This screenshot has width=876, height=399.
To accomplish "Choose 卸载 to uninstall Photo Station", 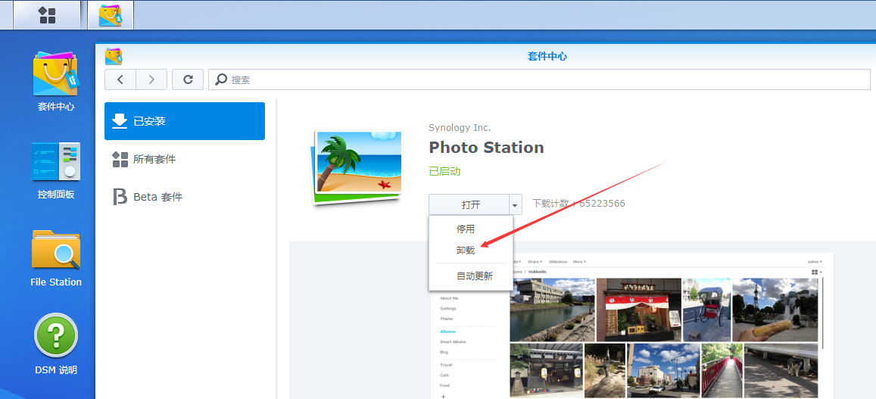I will [x=466, y=250].
